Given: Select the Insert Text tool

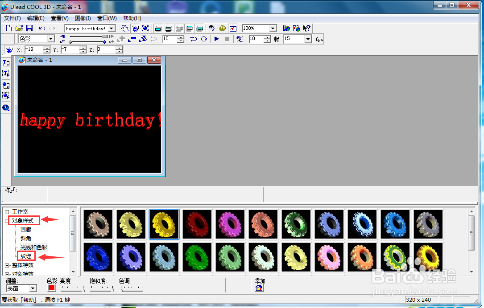Looking at the screenshot, I should [x=6, y=63].
